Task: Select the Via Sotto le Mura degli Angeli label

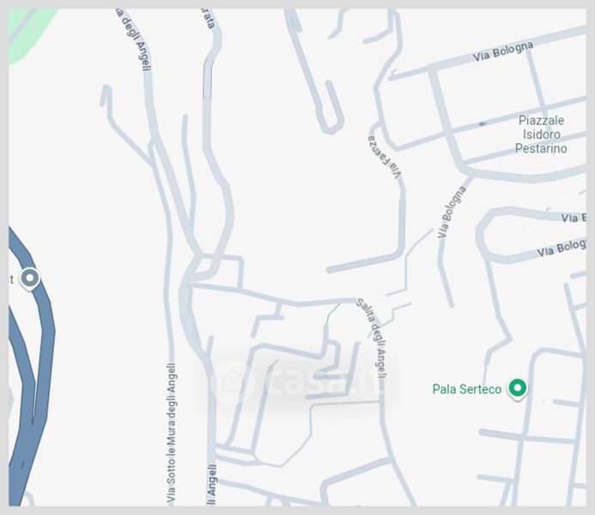Action: 172,433
